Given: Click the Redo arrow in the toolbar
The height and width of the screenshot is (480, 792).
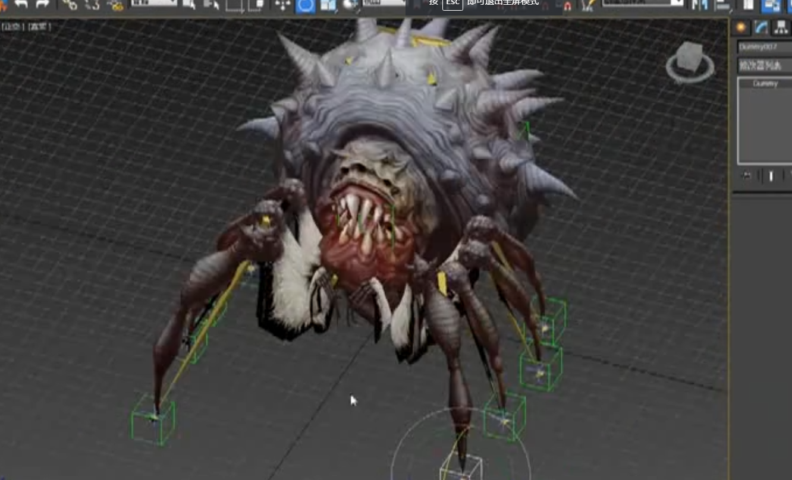Looking at the screenshot, I should click(42, 5).
